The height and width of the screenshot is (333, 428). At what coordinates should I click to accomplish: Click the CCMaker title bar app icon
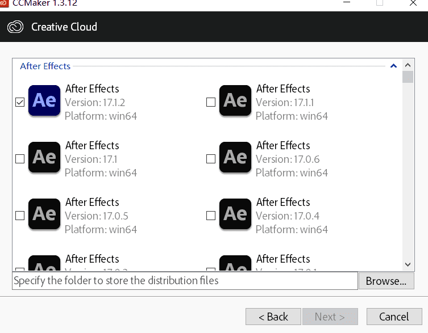tap(4, 3)
